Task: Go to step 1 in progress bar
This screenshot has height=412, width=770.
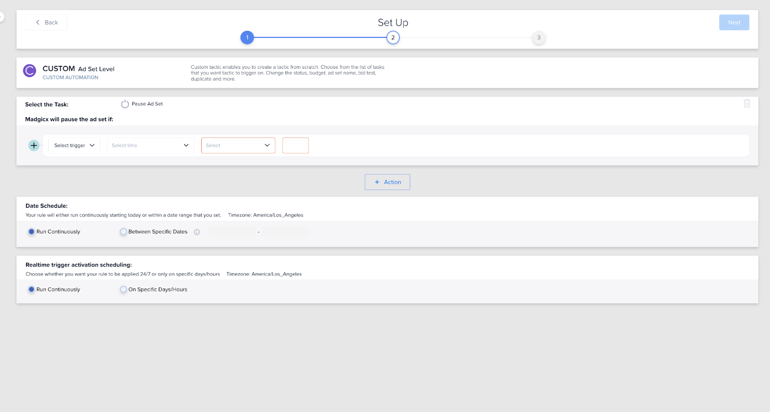Action: coord(247,37)
